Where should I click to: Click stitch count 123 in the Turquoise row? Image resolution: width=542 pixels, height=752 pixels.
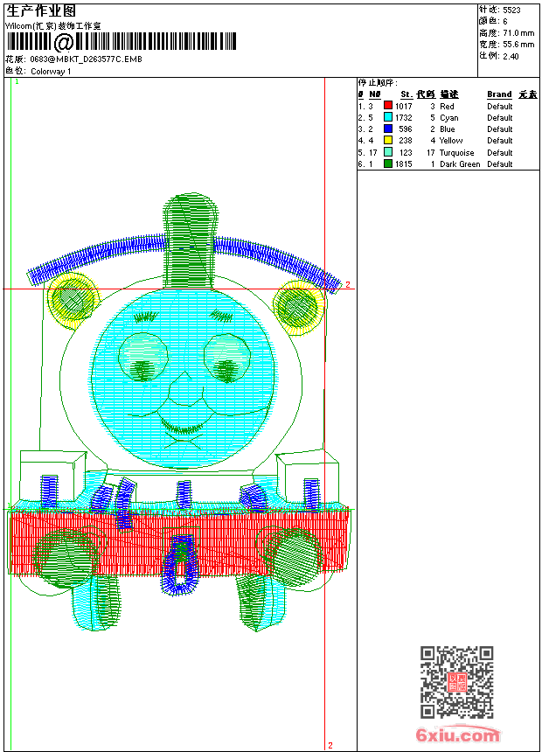(x=406, y=153)
